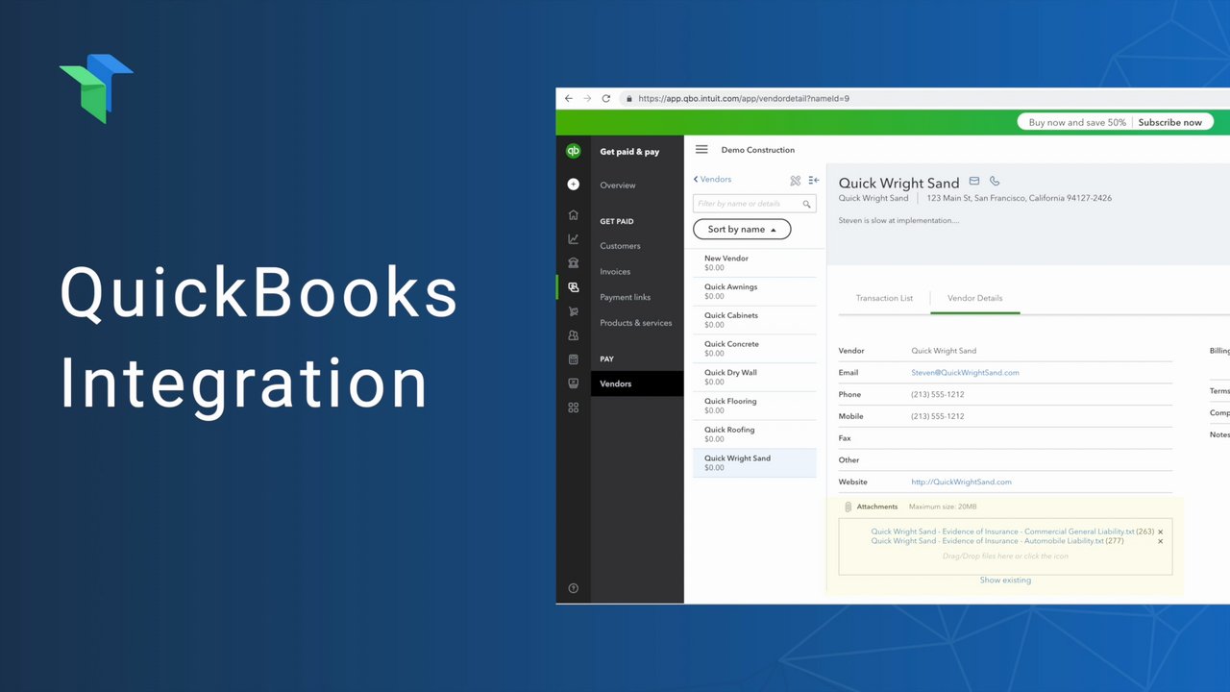Select Quick Dry Wall in vendor list
This screenshot has width=1230, height=692.
[755, 377]
